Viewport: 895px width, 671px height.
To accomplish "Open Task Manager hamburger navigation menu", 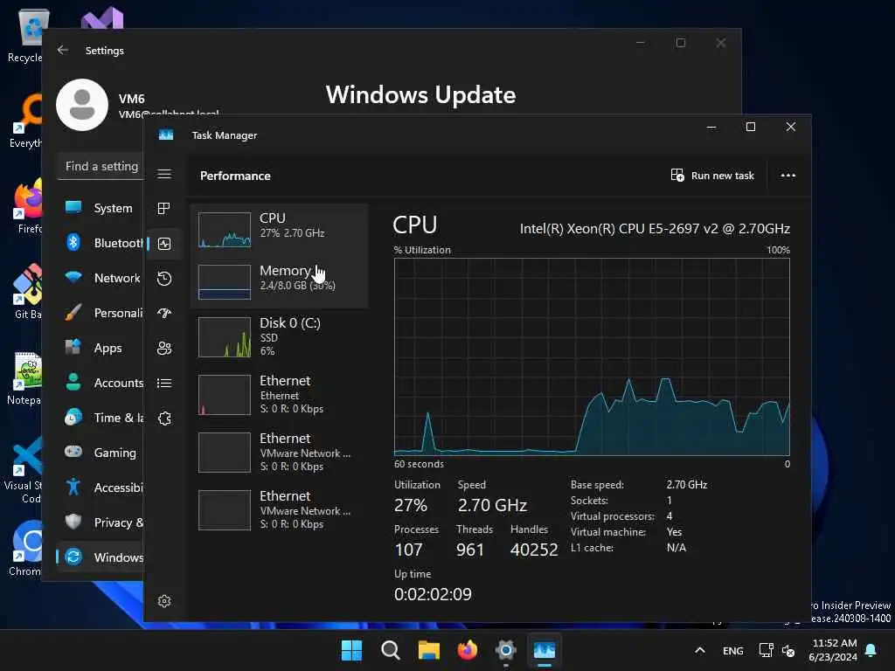I will point(164,174).
